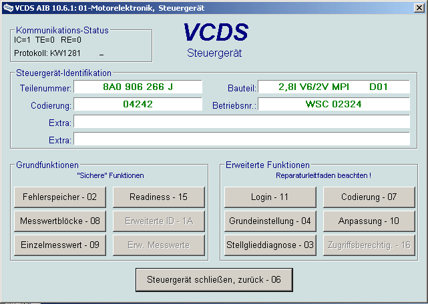
Task: Open Einzelmesswert - 09
Action: pyautogui.click(x=60, y=245)
